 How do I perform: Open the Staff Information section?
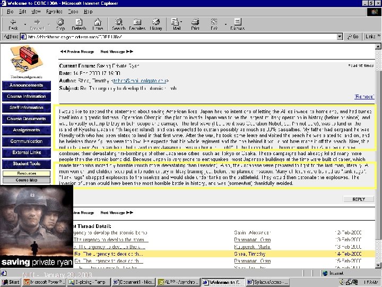[27, 108]
